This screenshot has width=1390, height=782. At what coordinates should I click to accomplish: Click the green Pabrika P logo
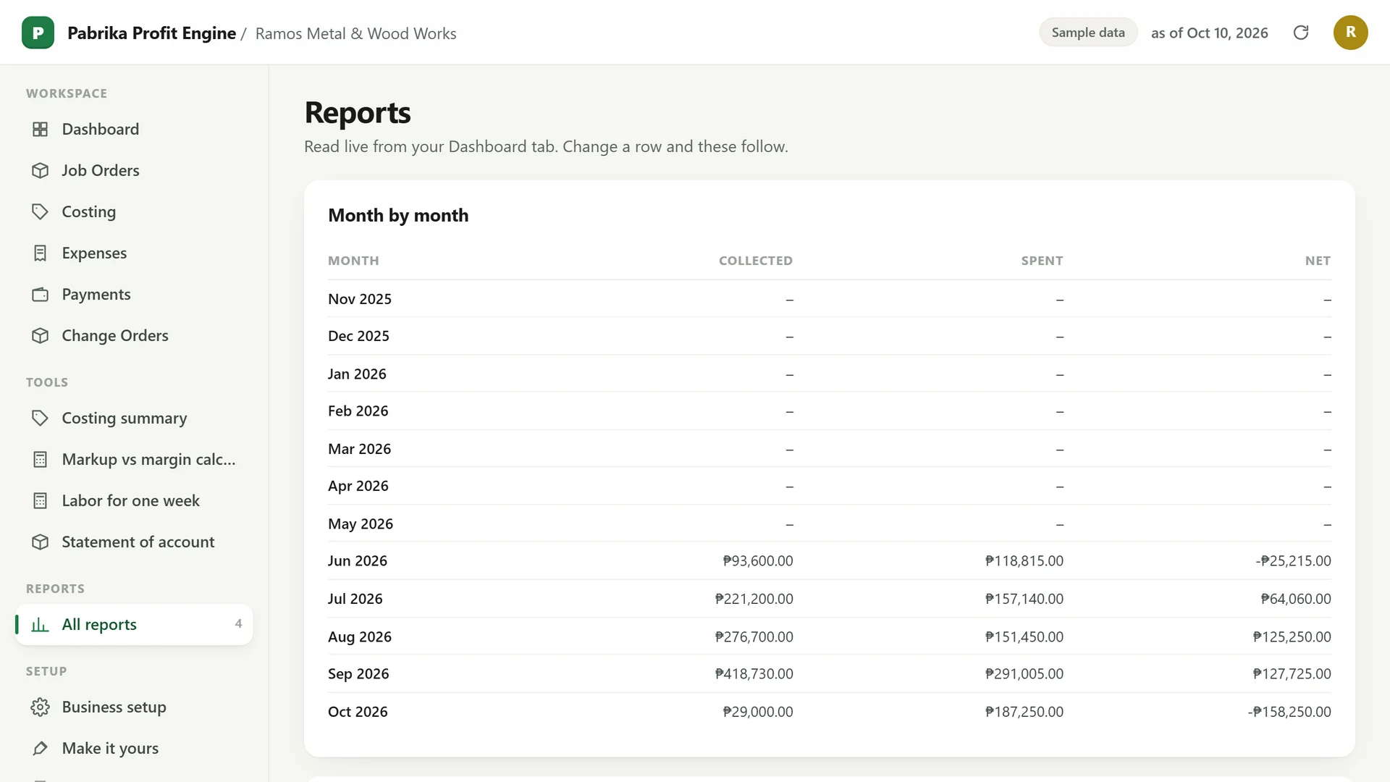tap(38, 33)
